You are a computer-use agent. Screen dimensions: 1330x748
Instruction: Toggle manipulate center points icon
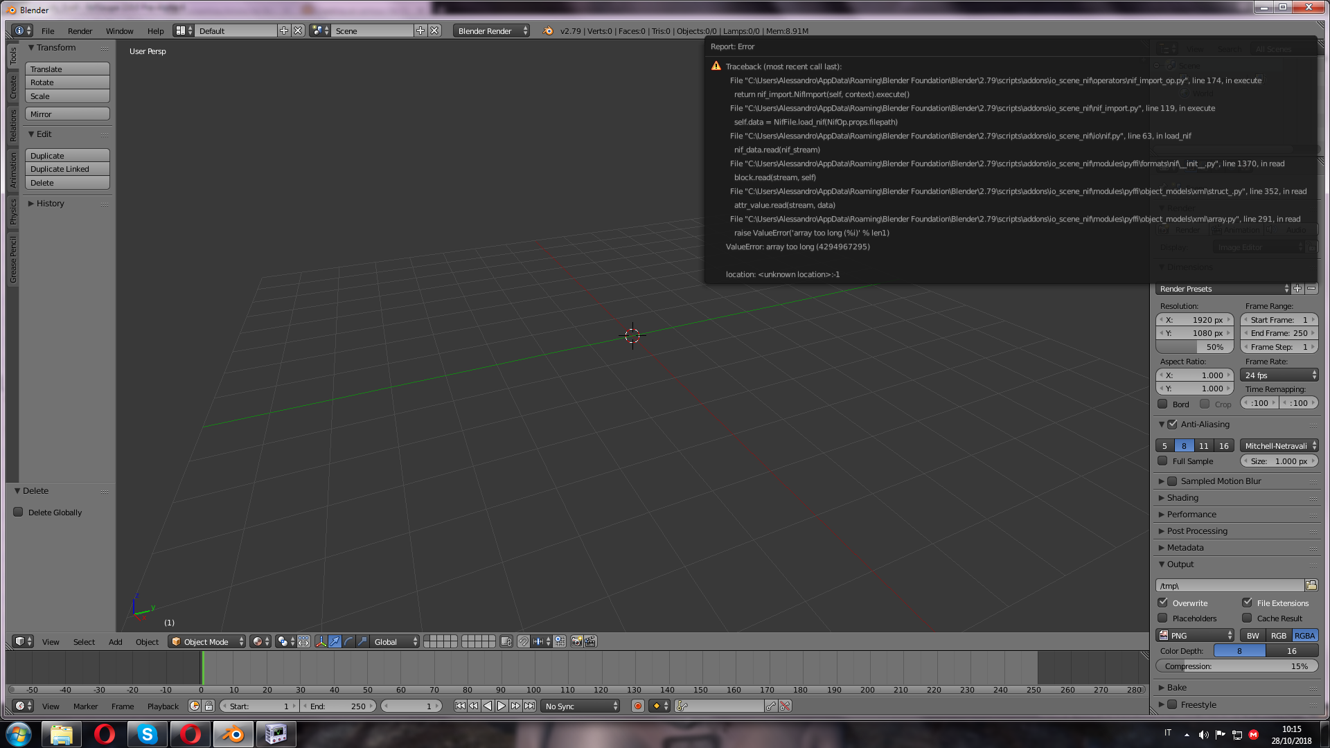click(x=304, y=641)
